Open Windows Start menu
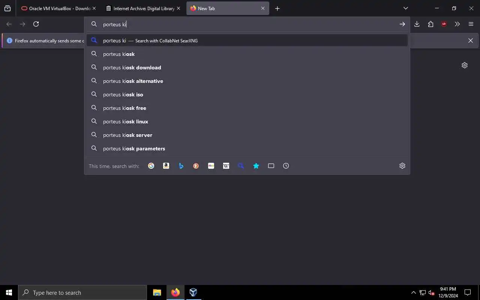The width and height of the screenshot is (480, 300). pyautogui.click(x=9, y=292)
